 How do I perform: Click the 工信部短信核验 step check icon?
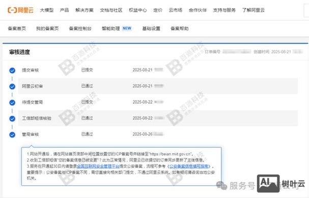pos(12,119)
